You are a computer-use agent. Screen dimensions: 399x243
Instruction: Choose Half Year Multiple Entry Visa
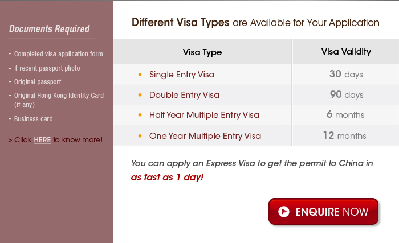click(204, 115)
